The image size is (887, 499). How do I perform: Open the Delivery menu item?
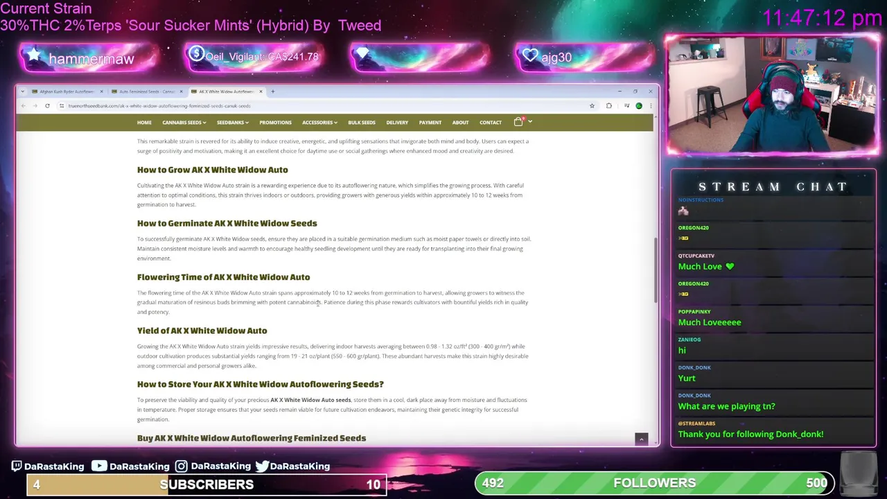pyautogui.click(x=397, y=123)
